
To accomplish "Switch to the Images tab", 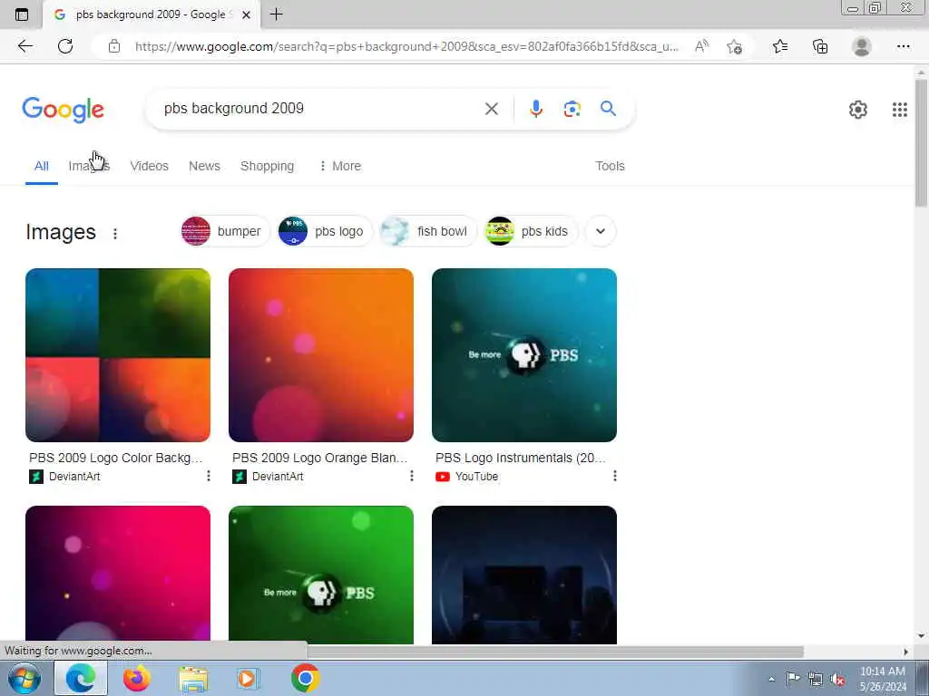I will [x=89, y=167].
